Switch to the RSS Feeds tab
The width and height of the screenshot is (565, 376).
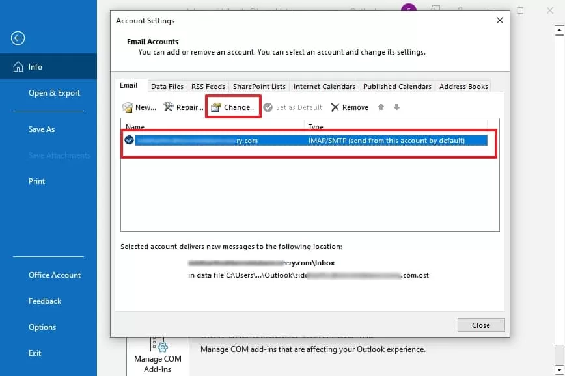coord(208,87)
